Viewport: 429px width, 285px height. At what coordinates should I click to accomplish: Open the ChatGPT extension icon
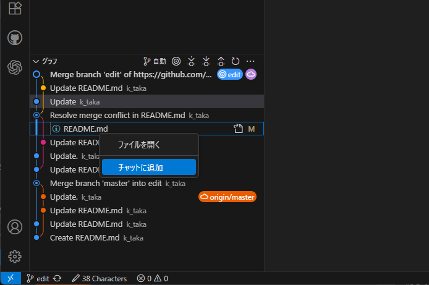(x=15, y=67)
